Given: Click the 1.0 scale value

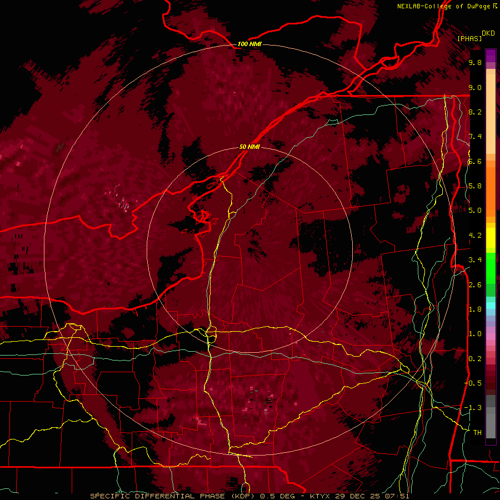Looking at the screenshot, I should (x=475, y=334).
